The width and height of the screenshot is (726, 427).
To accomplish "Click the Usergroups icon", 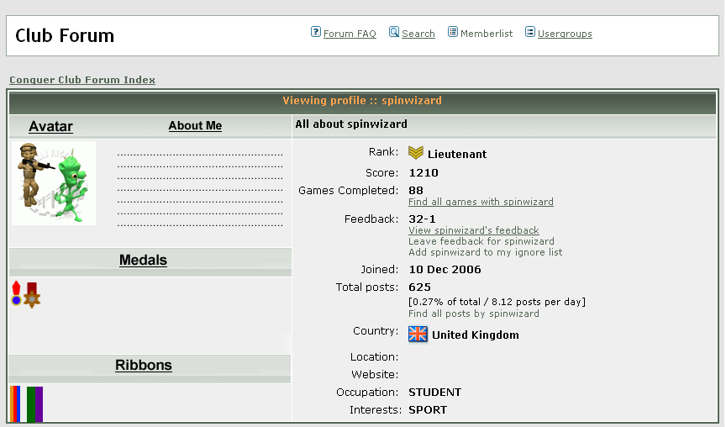I will pyautogui.click(x=530, y=32).
